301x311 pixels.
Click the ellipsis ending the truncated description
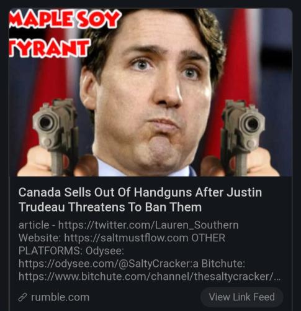(x=277, y=278)
